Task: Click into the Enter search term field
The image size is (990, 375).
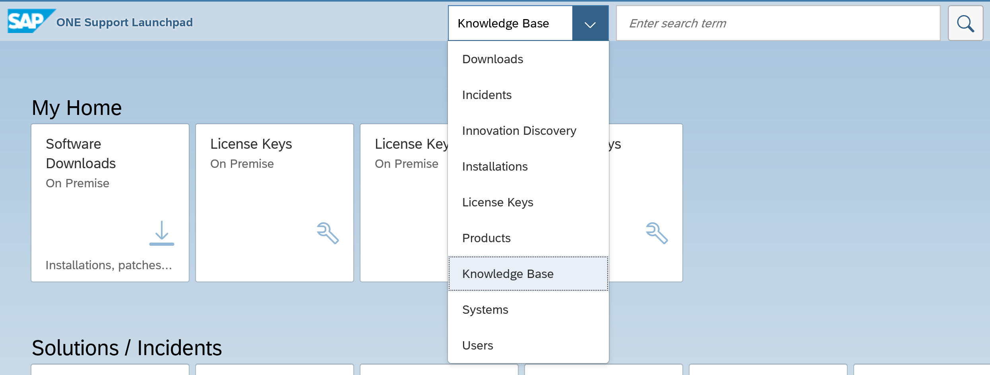Action: (778, 23)
